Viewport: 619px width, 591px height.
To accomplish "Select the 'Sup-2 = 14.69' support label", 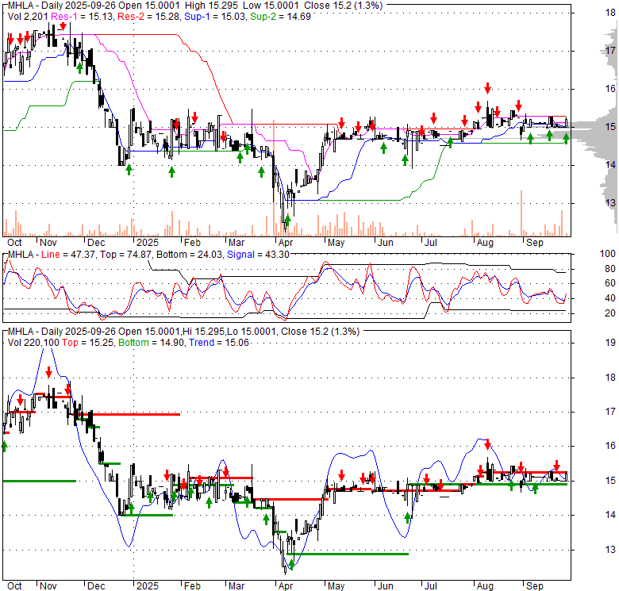I will click(x=280, y=17).
